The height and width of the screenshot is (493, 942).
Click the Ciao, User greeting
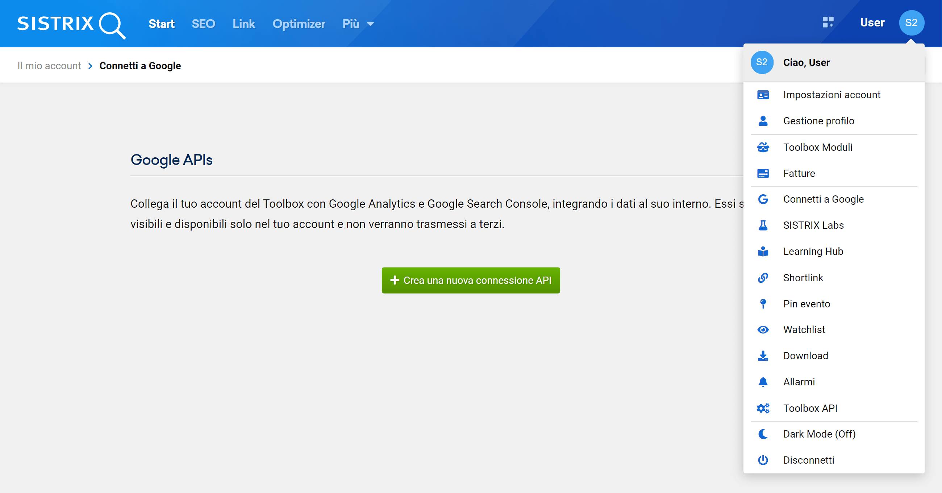pyautogui.click(x=806, y=63)
